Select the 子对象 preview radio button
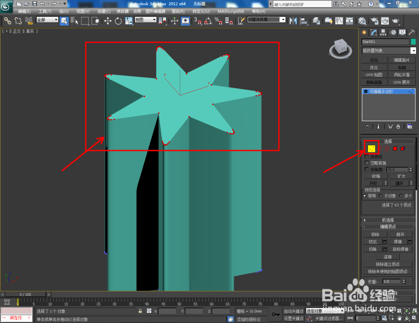This screenshot has width=419, height=323. (x=380, y=195)
